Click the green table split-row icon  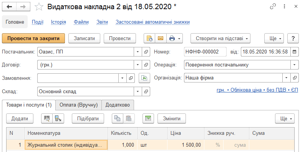pyautogui.click(x=148, y=118)
